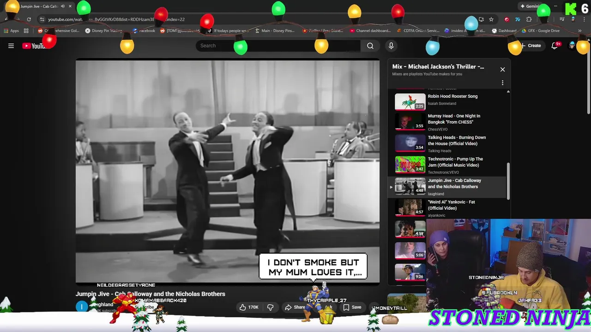This screenshot has height=332, width=591.
Task: Open the Facebook bookmark
Action: coord(144,31)
